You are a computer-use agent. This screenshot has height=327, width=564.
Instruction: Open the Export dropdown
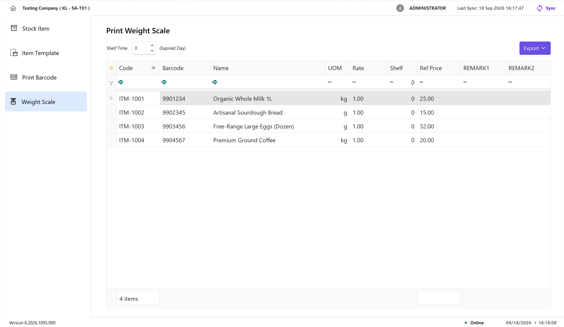(x=535, y=48)
